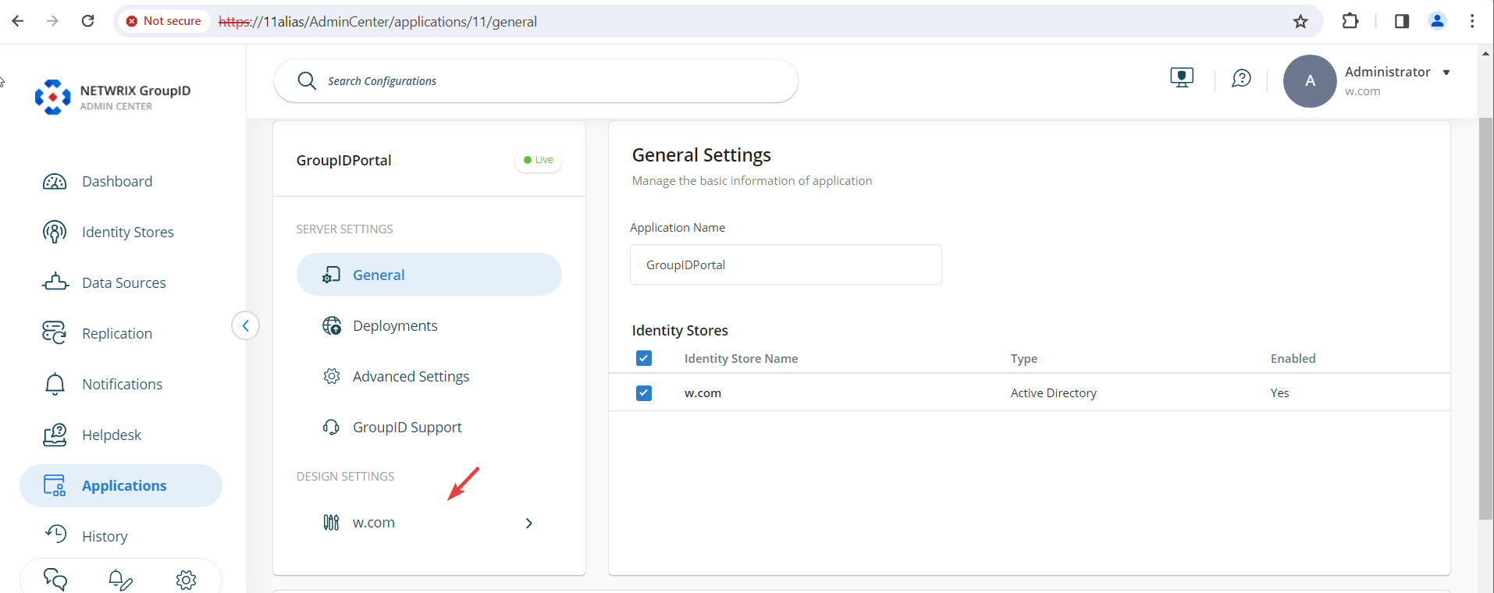
Task: Toggle the select-all identity stores checkbox
Action: tap(644, 358)
